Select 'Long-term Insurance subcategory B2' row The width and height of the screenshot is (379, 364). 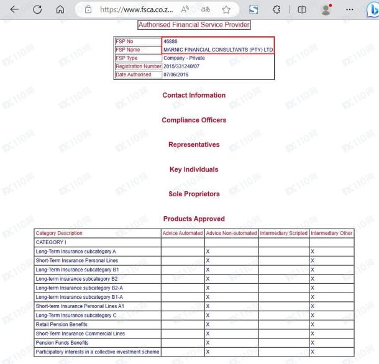tap(194, 279)
